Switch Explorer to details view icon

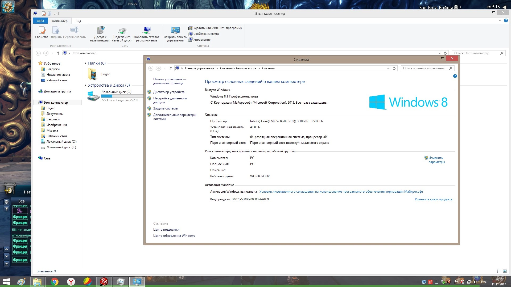coord(499,271)
